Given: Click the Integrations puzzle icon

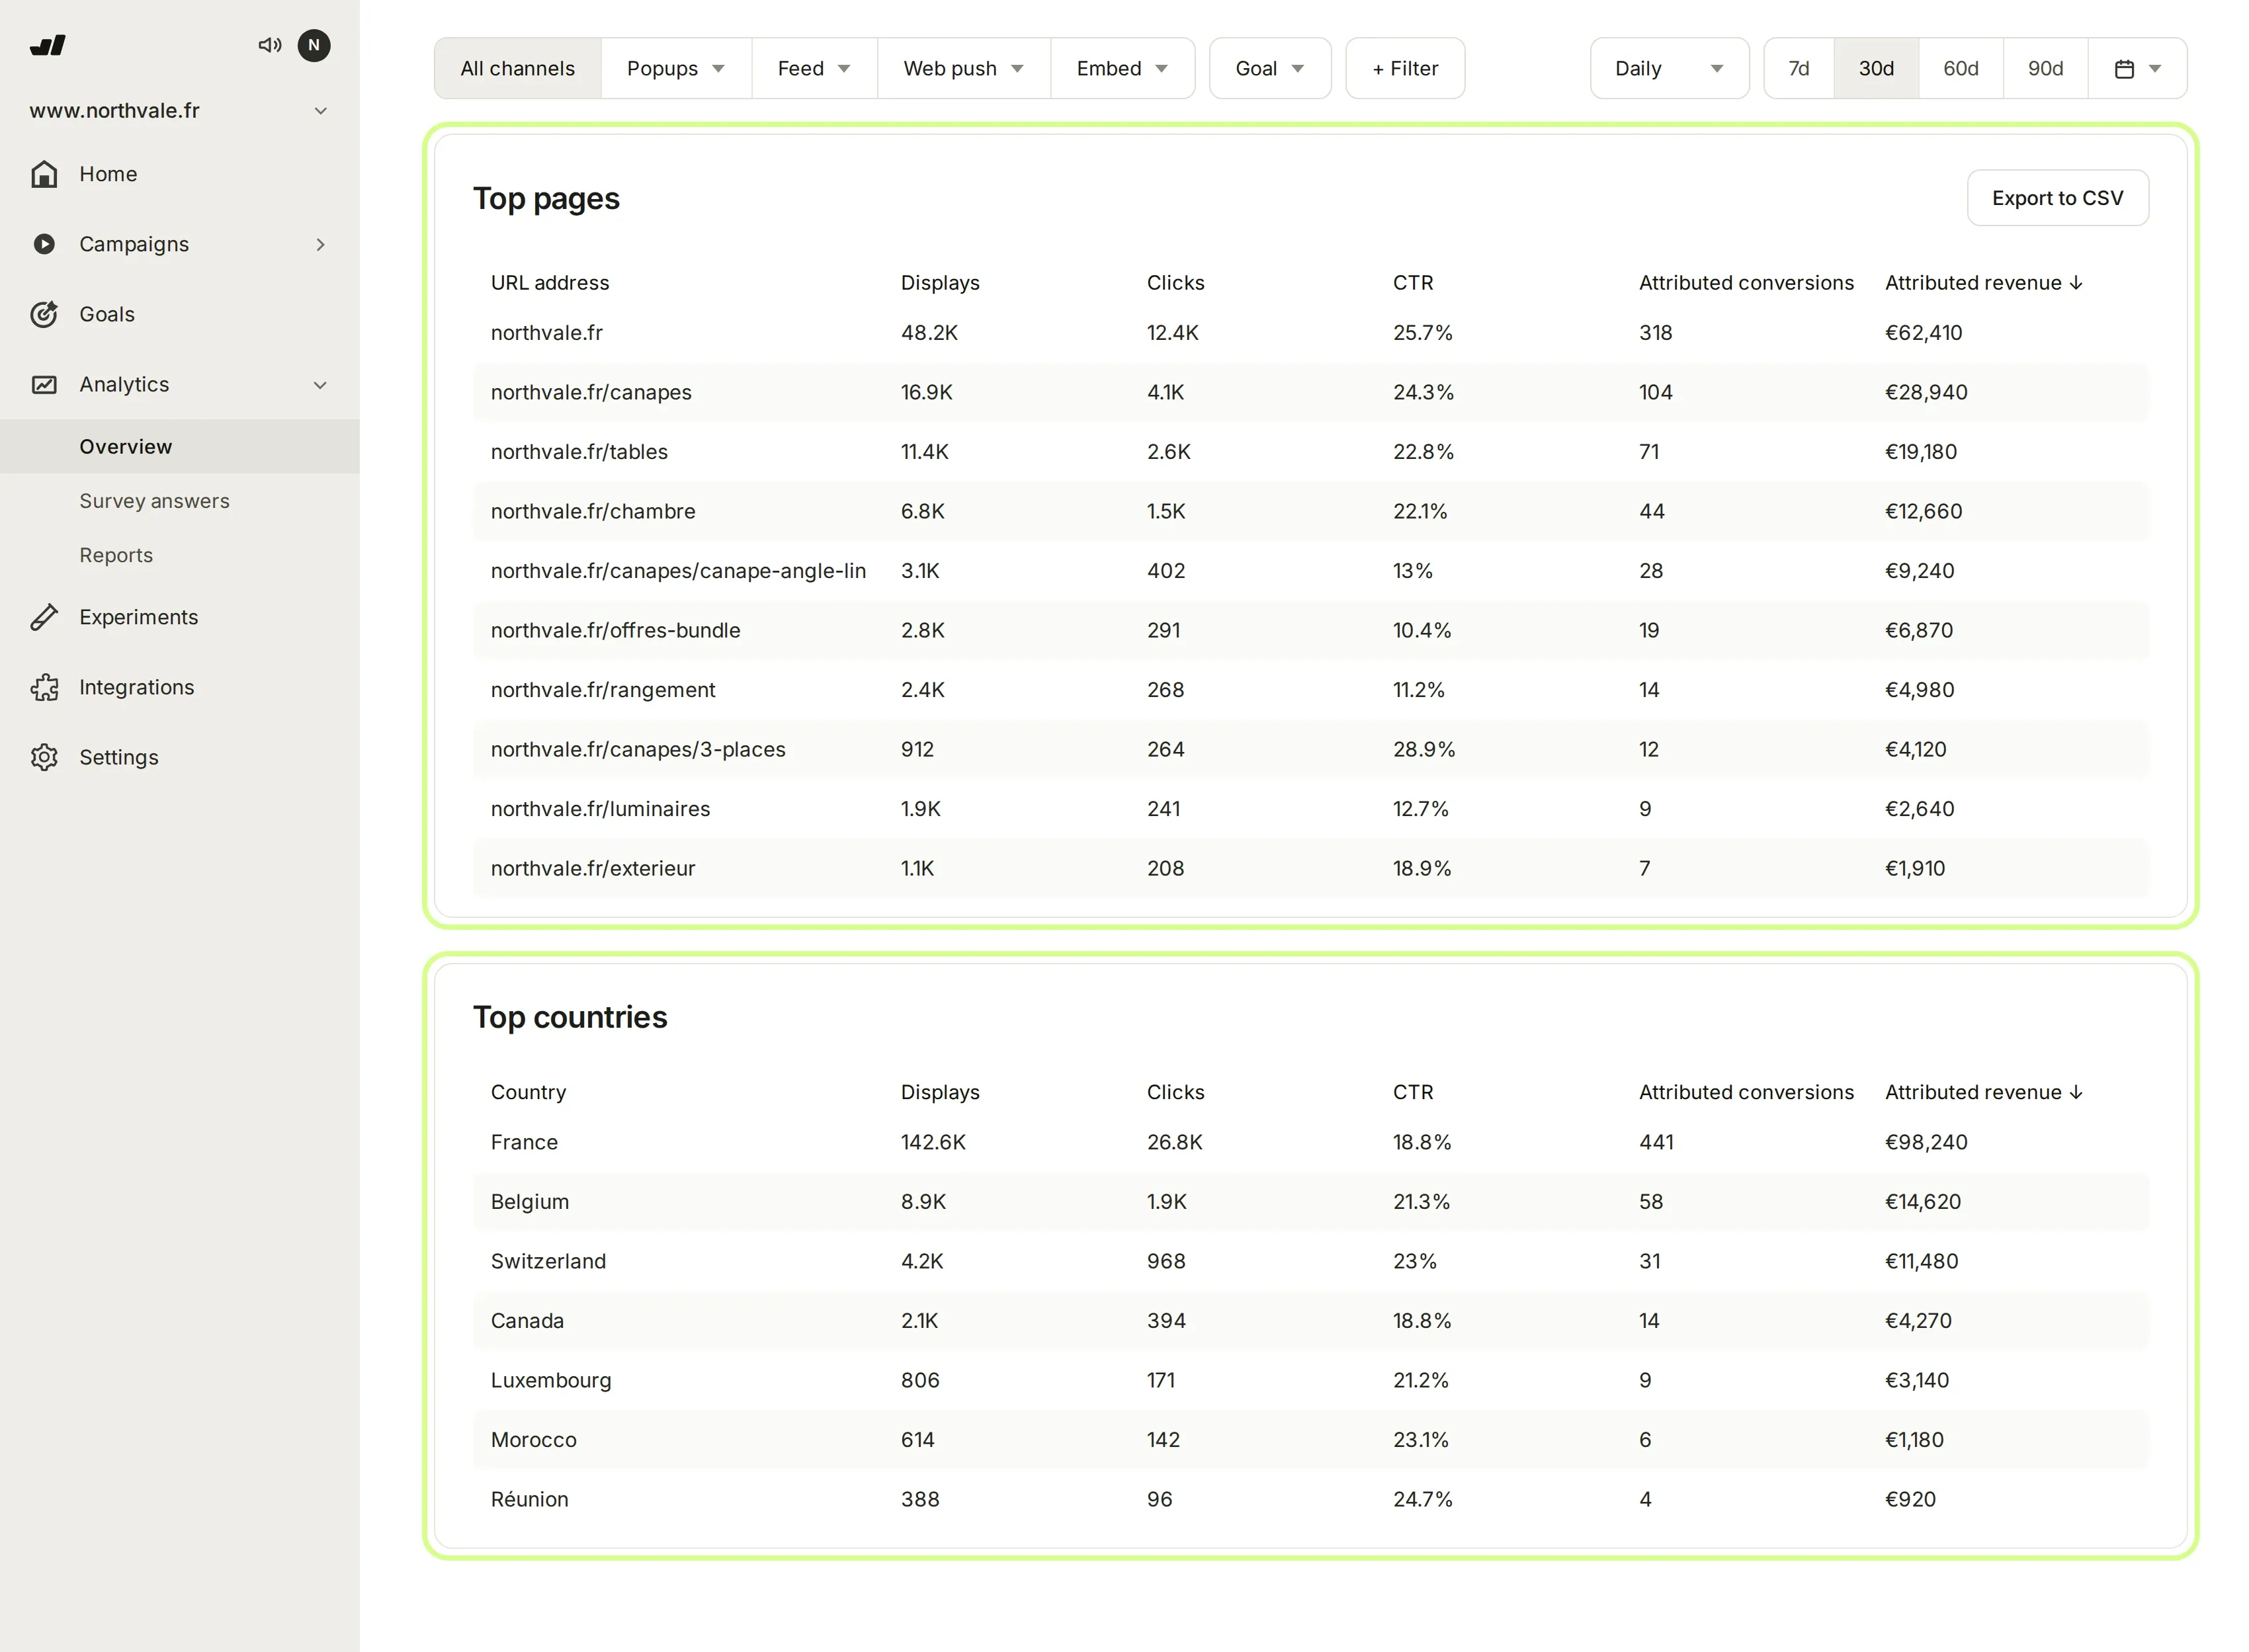Looking at the screenshot, I should [44, 687].
